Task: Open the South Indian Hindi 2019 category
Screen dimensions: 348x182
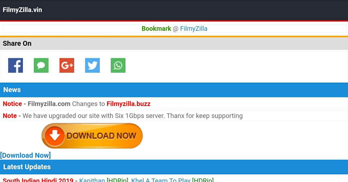Action: [38, 180]
